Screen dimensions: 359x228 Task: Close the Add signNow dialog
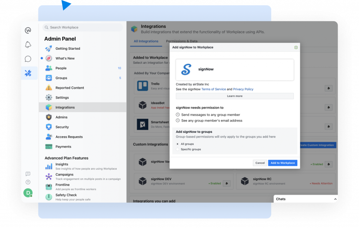click(296, 47)
